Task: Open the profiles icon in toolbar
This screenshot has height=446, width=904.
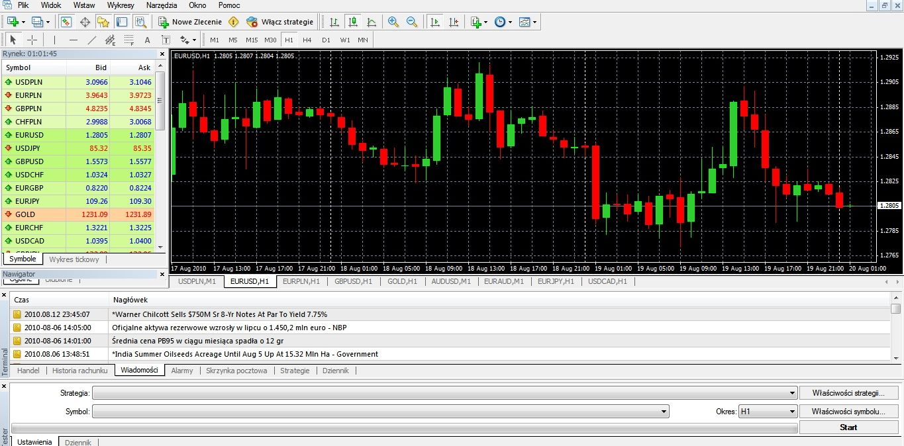Action: tap(37, 22)
